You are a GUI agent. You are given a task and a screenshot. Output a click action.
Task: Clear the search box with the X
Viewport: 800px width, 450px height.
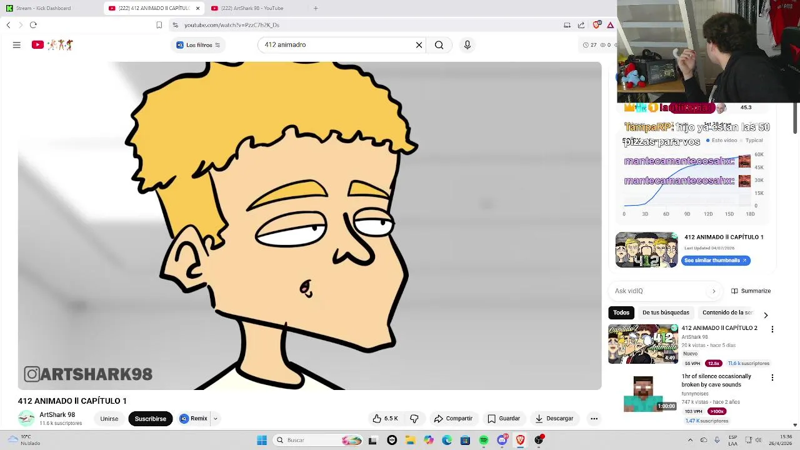pyautogui.click(x=419, y=45)
